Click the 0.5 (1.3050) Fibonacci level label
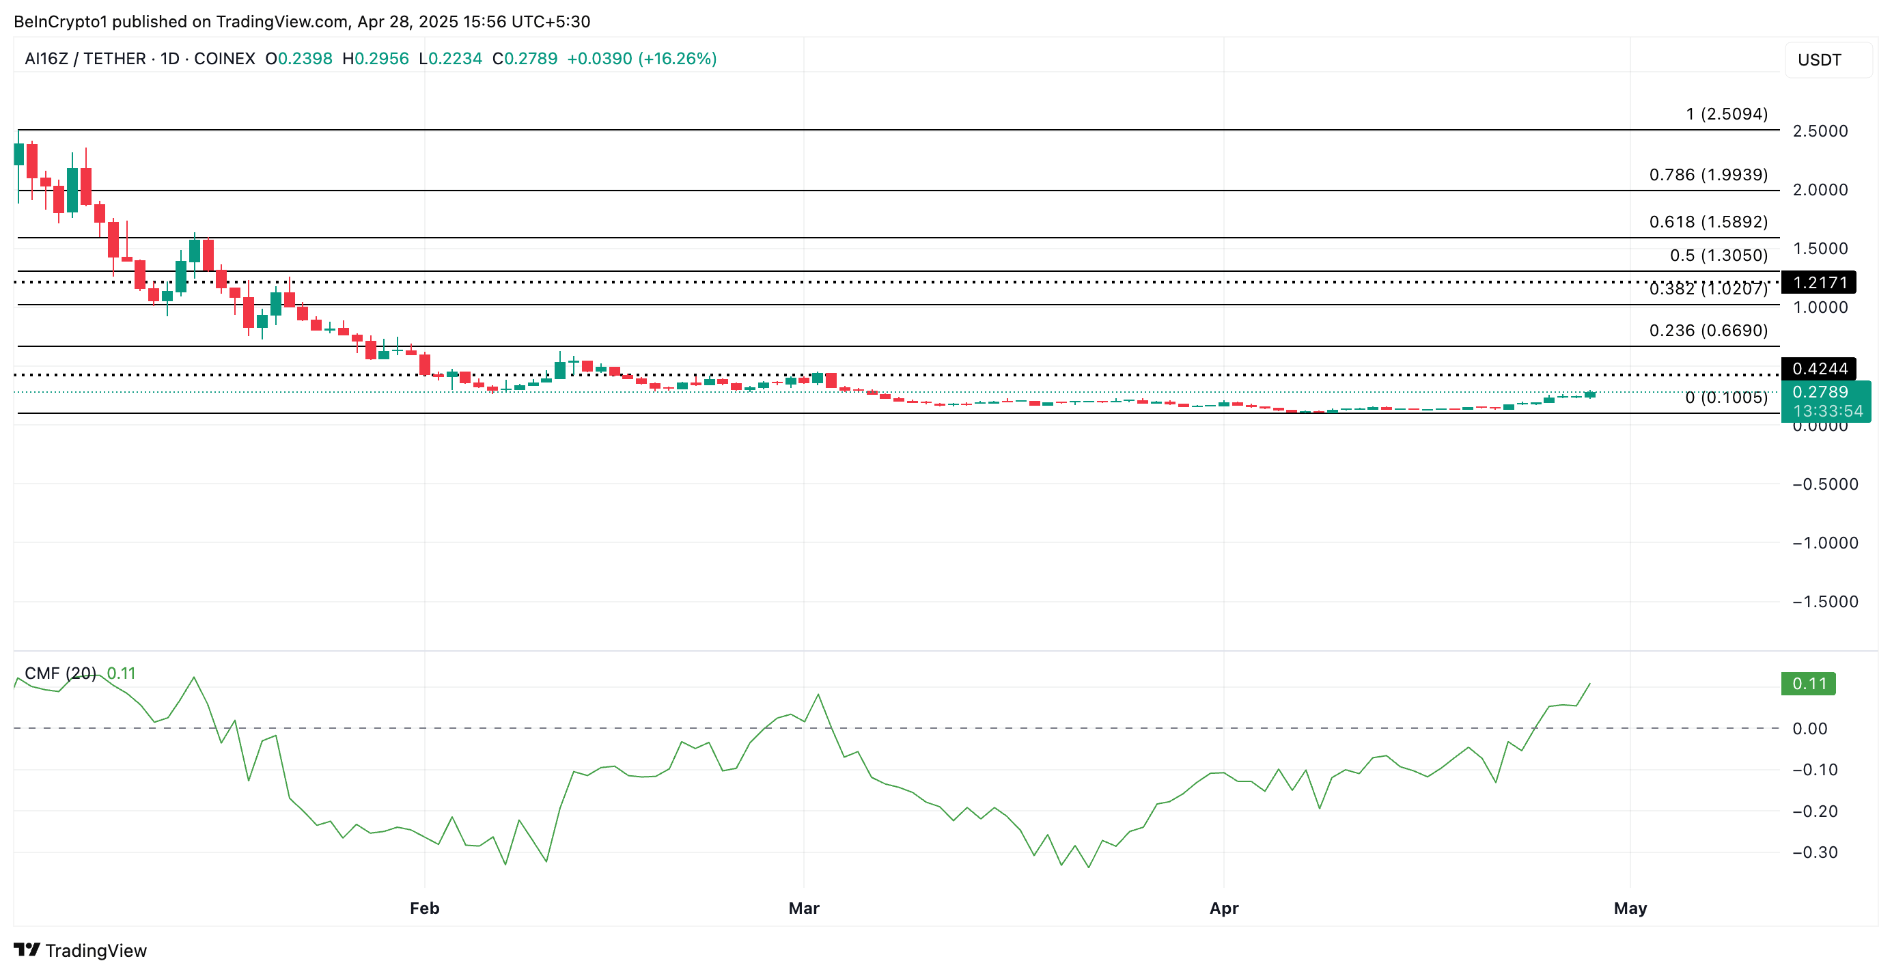The height and width of the screenshot is (974, 1892). coord(1718,255)
